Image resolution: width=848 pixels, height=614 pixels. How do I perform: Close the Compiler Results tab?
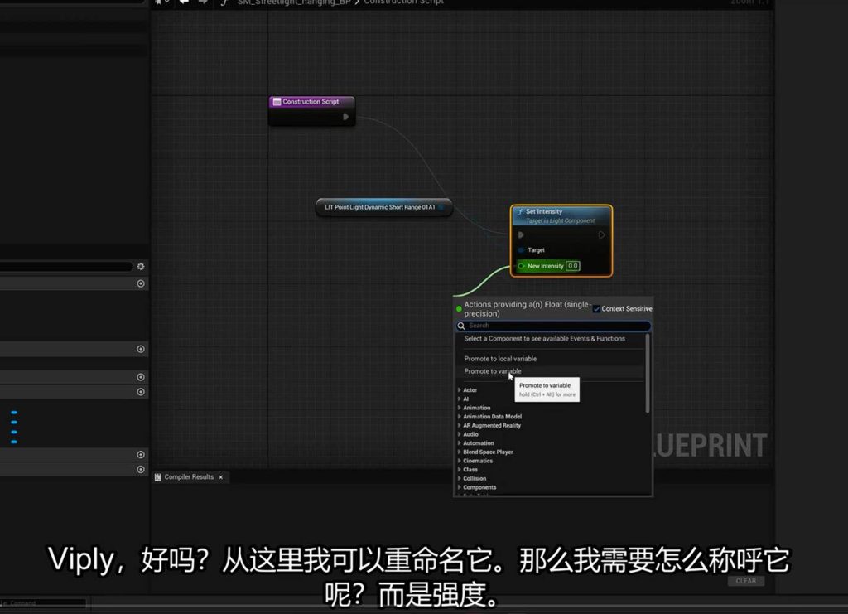[221, 477]
